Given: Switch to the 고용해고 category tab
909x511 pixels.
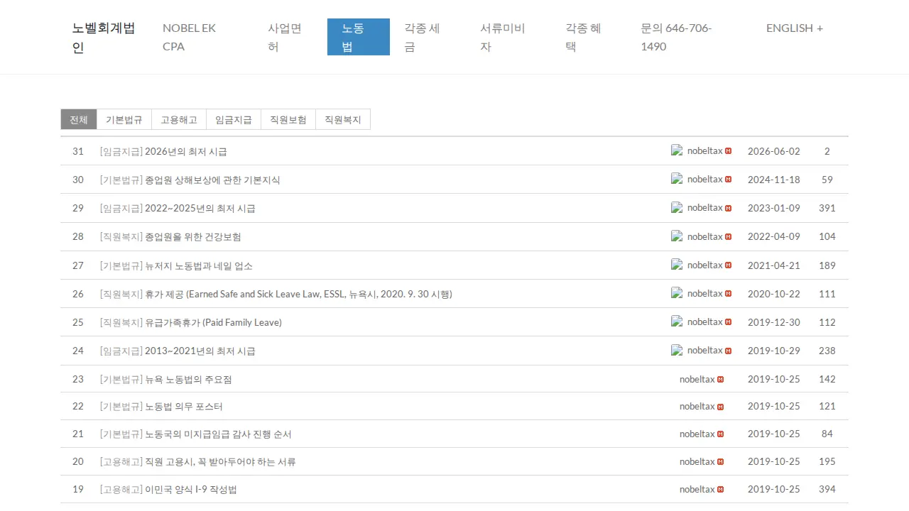Looking at the screenshot, I should 179,120.
